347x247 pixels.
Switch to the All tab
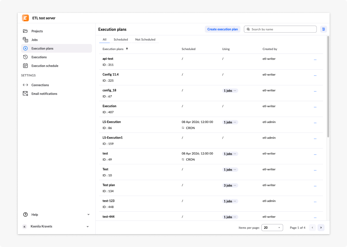coord(104,39)
